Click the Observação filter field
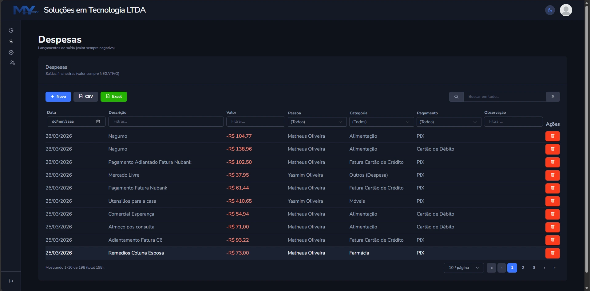 [513, 121]
